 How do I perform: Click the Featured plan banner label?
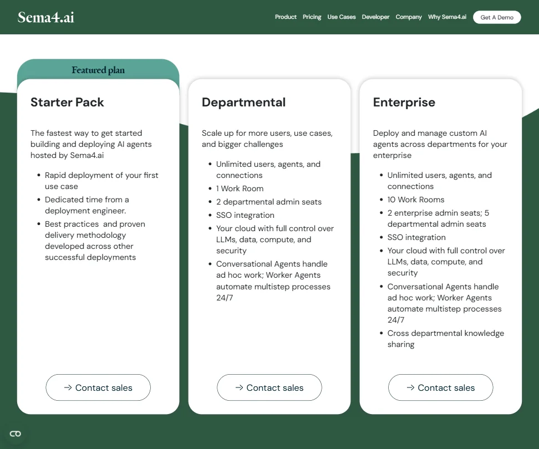click(x=98, y=70)
